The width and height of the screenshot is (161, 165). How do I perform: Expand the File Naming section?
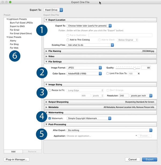tap(46, 51)
